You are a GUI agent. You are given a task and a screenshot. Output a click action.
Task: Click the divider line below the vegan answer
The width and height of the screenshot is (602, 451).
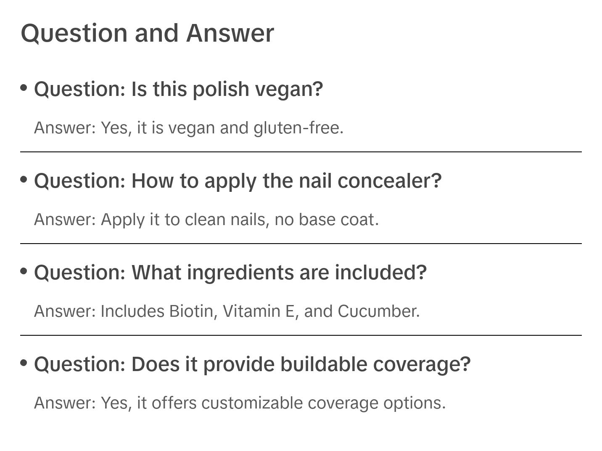pyautogui.click(x=301, y=152)
